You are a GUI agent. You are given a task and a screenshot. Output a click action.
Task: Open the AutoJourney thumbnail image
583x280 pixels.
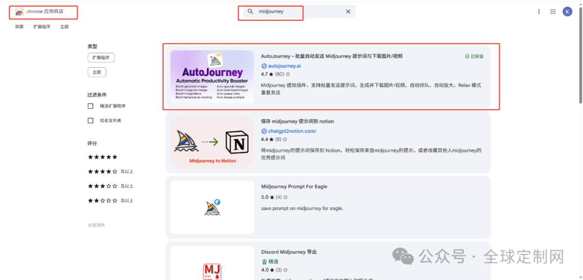pyautogui.click(x=212, y=77)
